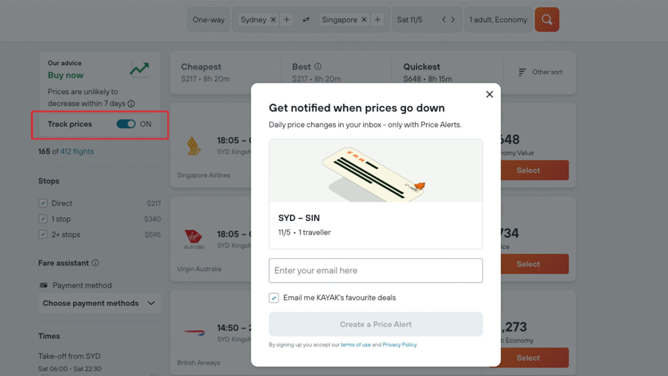The height and width of the screenshot is (376, 668).
Task: Click the info icon beside Best
Action: tap(317, 66)
